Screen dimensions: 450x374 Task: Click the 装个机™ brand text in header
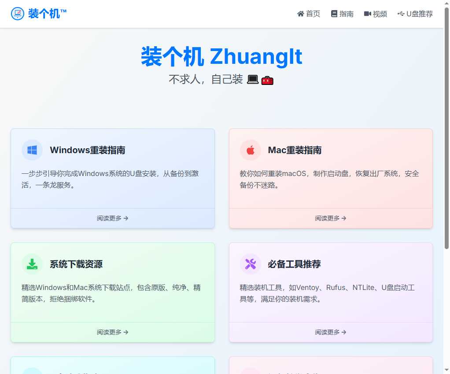pyautogui.click(x=48, y=14)
